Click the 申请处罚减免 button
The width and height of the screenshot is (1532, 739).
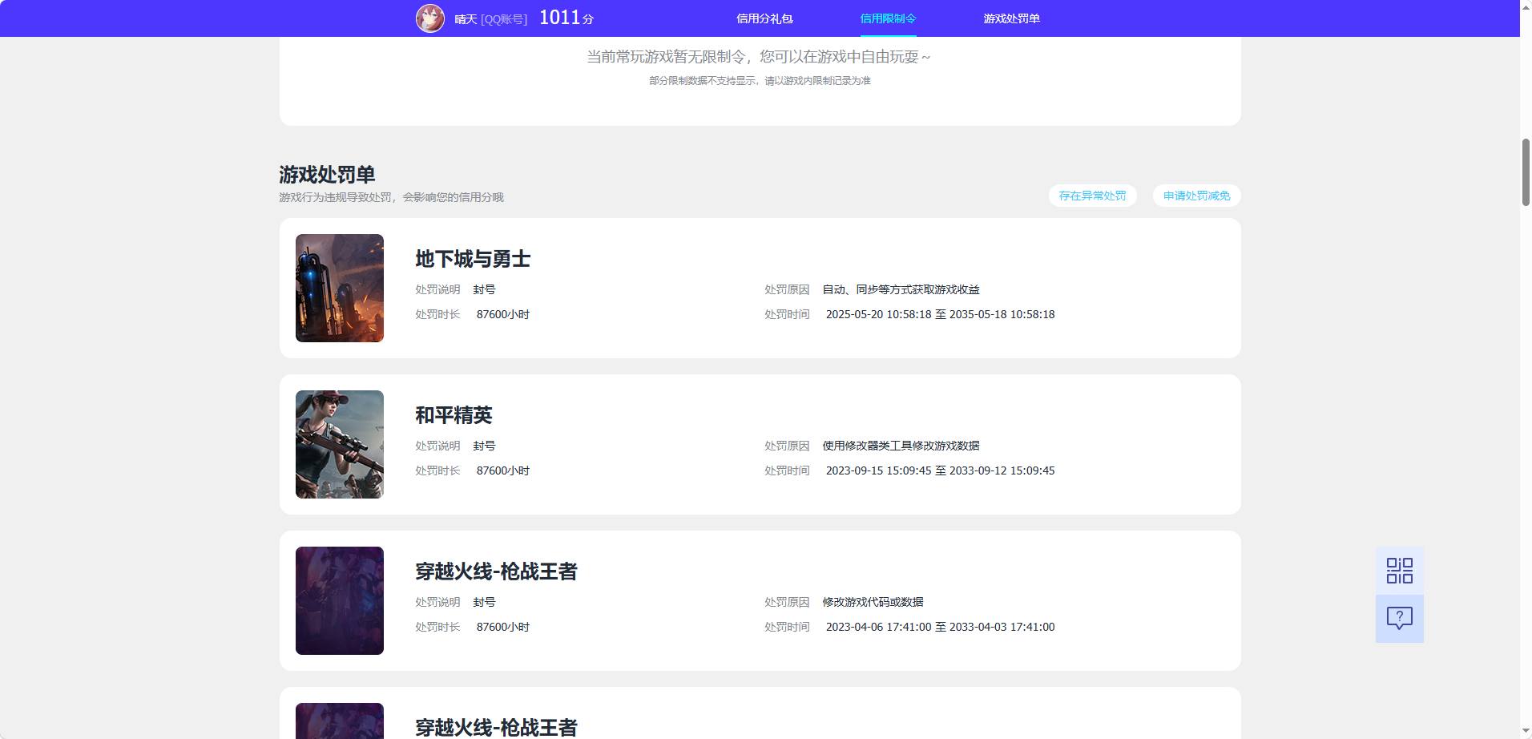tap(1196, 196)
